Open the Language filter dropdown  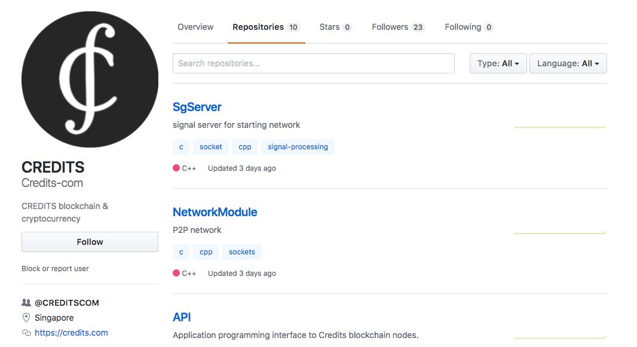click(568, 63)
